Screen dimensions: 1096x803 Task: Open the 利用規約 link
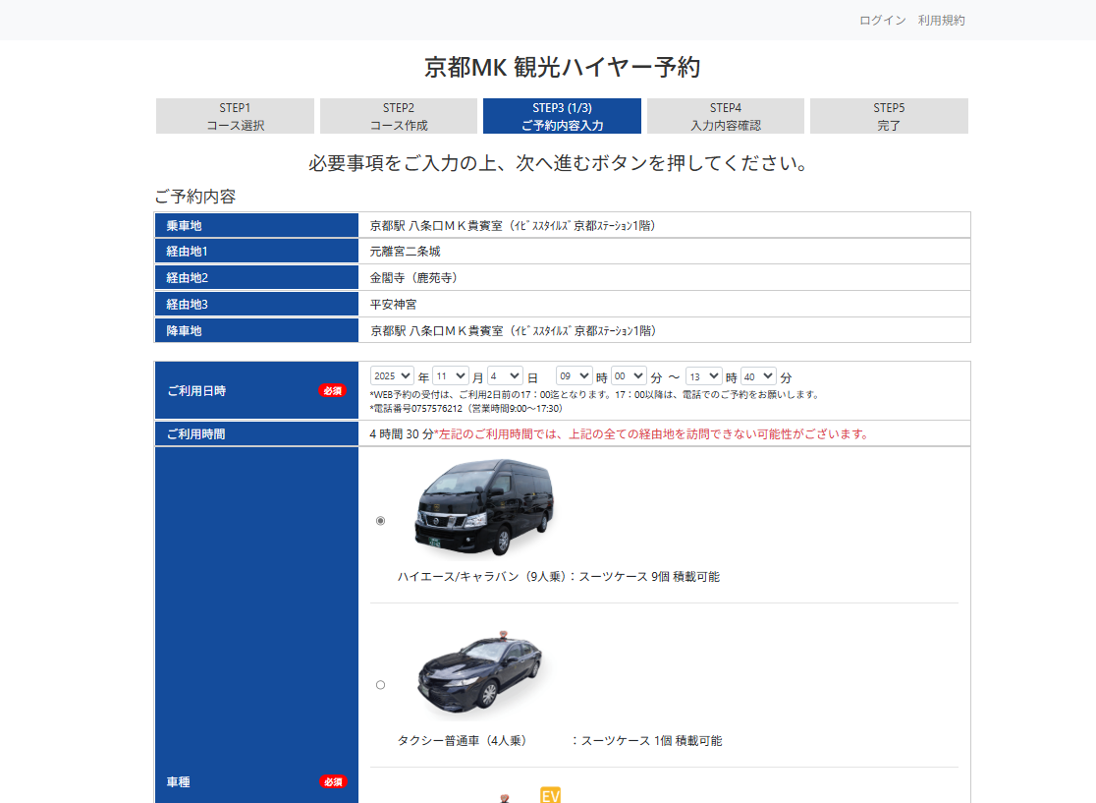click(941, 21)
